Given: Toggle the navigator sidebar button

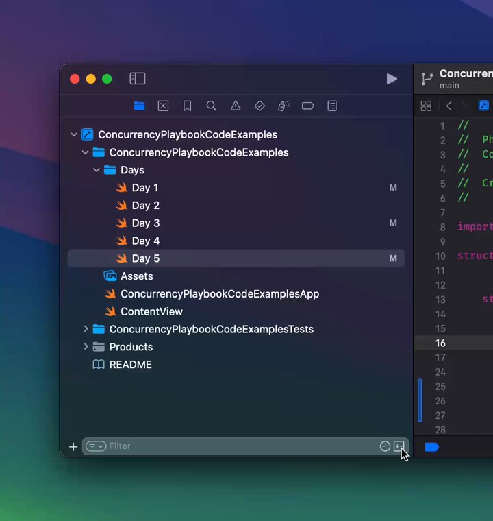Looking at the screenshot, I should pos(138,79).
